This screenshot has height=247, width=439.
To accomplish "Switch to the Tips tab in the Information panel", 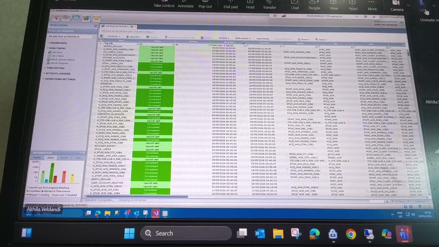I will point(78,158).
